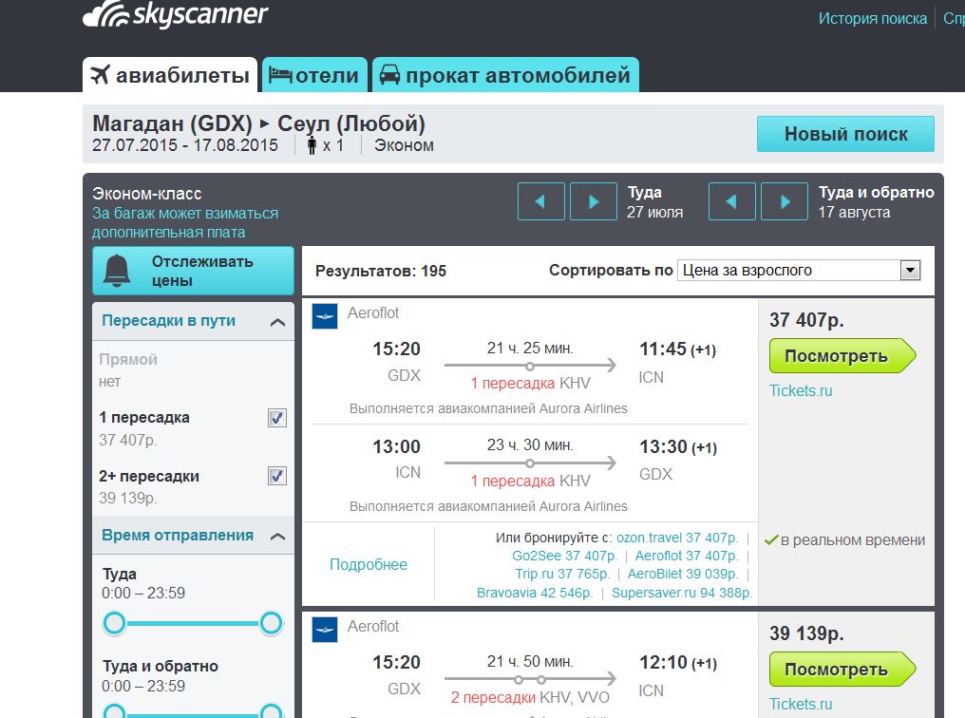Open the 'Сортировать по' dropdown
Image resolution: width=965 pixels, height=718 pixels.
coord(799,271)
